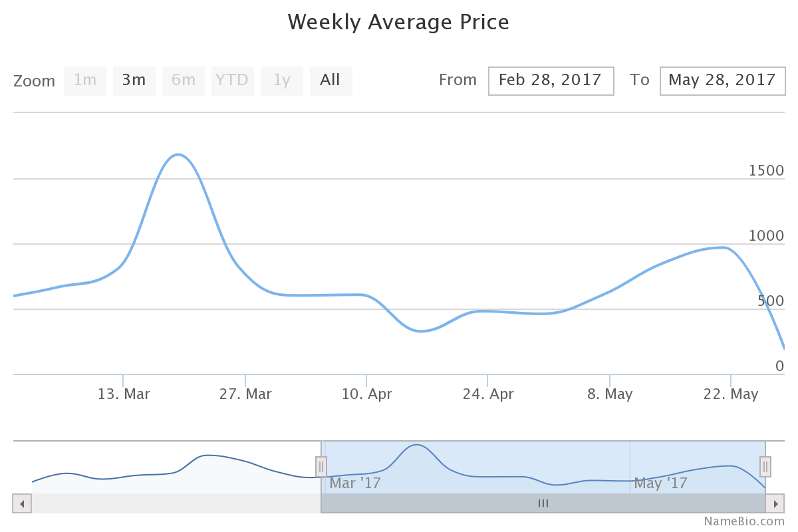Show All data range
Image resolution: width=798 pixels, height=532 pixels.
331,80
